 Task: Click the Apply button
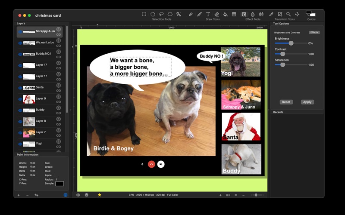pyautogui.click(x=307, y=102)
